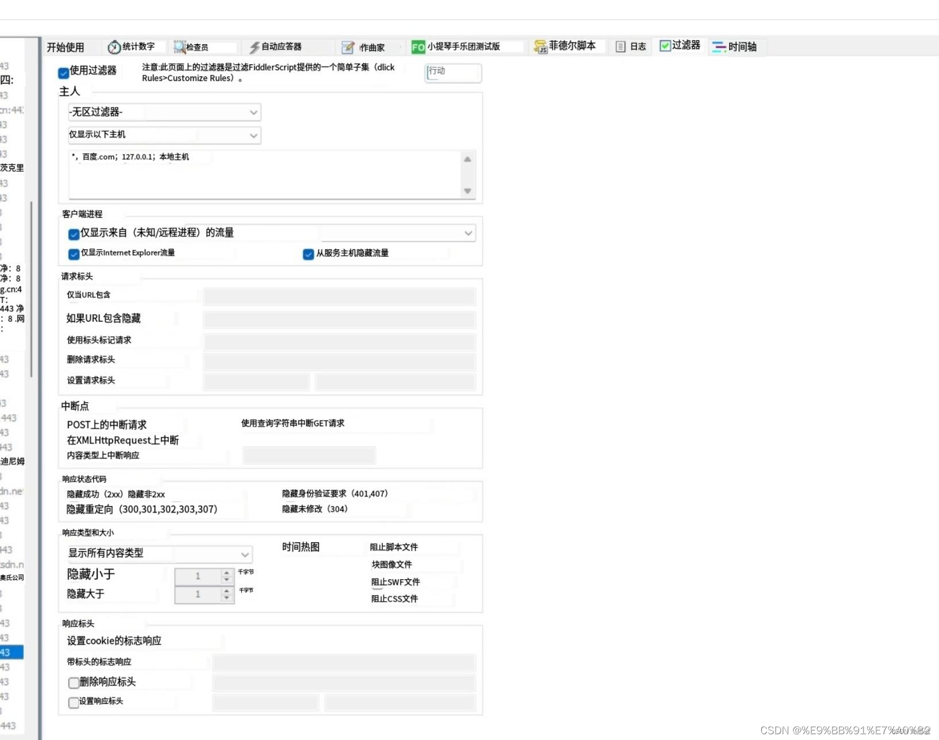Viewport: 939px width, 740px height.
Task: Expand the 仅显示以下主机 dropdown
Action: pos(163,135)
